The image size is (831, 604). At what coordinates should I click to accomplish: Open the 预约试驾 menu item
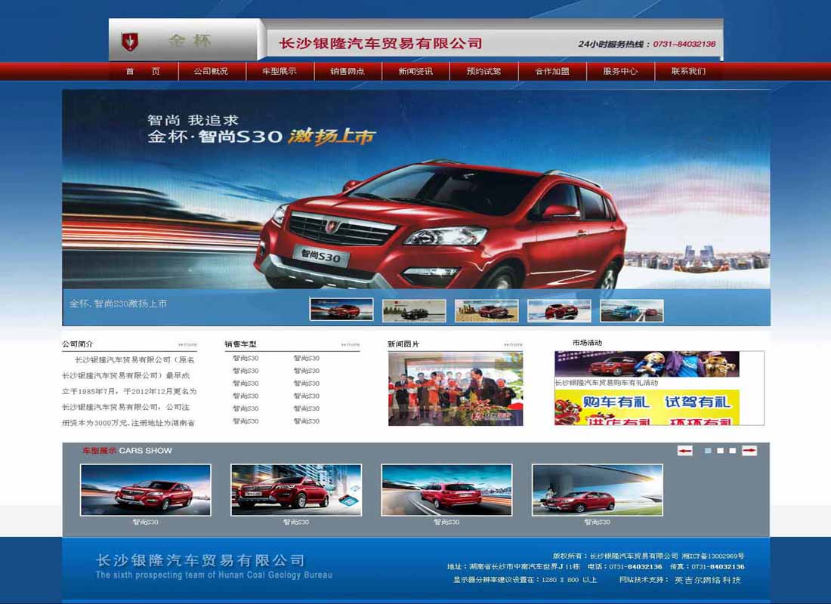click(483, 71)
